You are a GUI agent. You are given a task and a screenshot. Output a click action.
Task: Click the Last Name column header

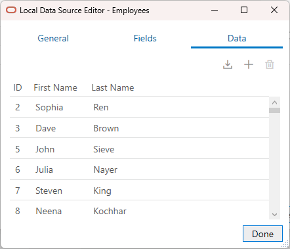113,87
